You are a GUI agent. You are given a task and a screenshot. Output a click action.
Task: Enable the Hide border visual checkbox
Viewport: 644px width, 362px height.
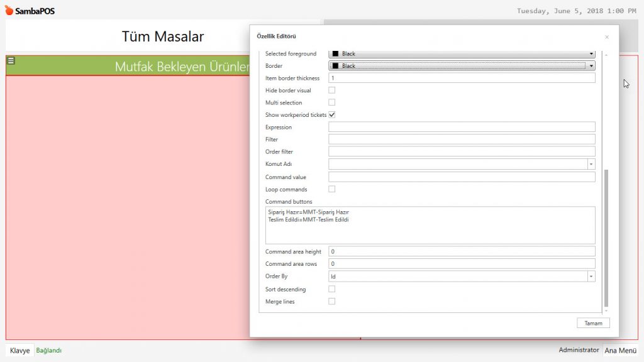coord(332,90)
